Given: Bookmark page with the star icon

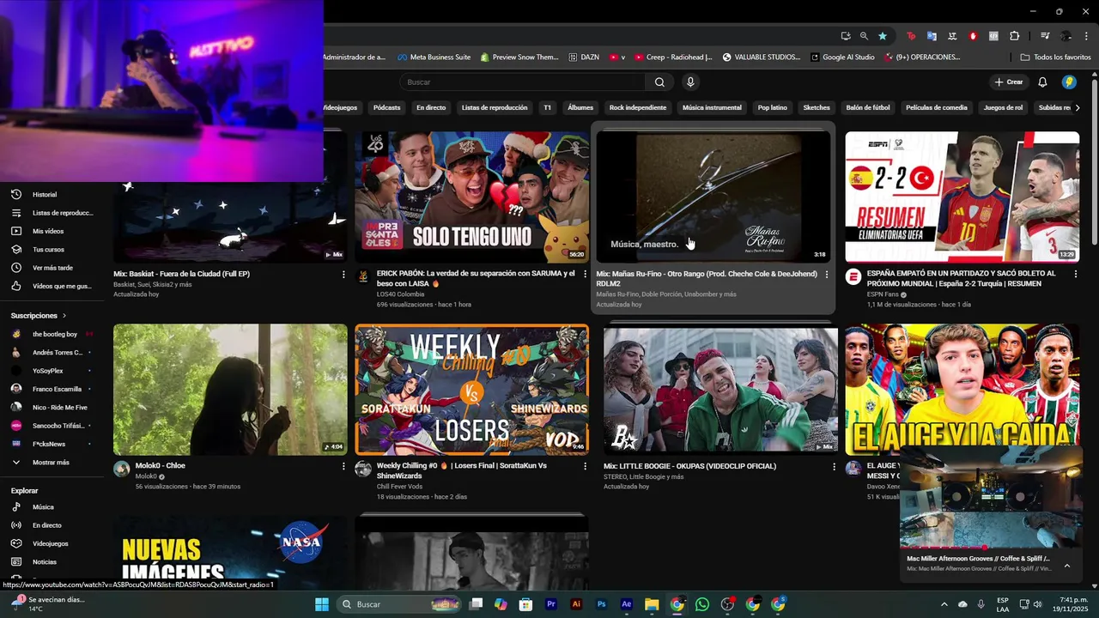Looking at the screenshot, I should click(882, 36).
